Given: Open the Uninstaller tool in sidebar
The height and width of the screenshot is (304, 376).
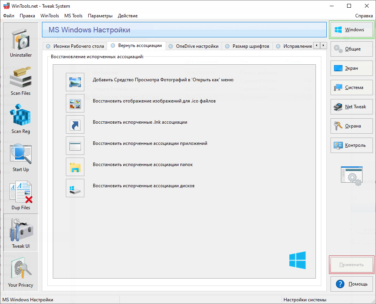Looking at the screenshot, I should [21, 42].
